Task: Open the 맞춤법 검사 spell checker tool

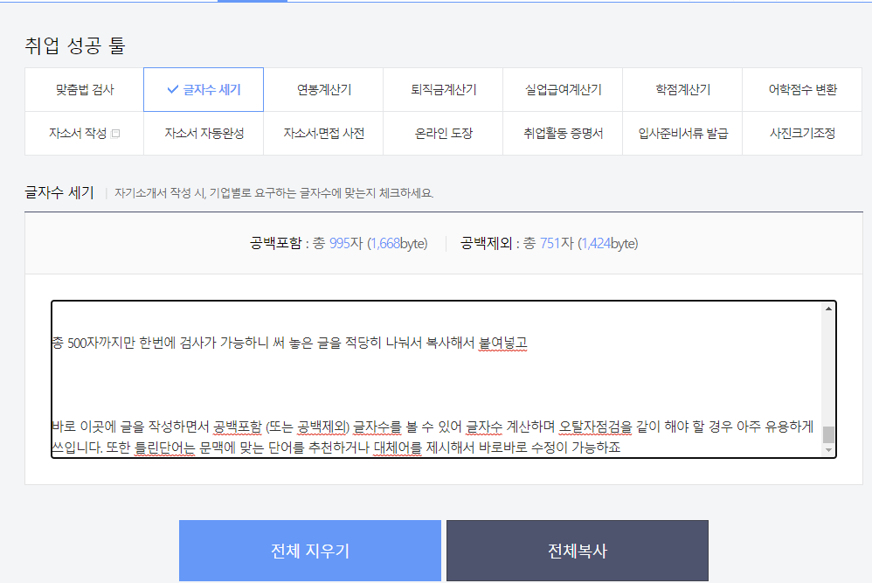Action: pyautogui.click(x=84, y=89)
